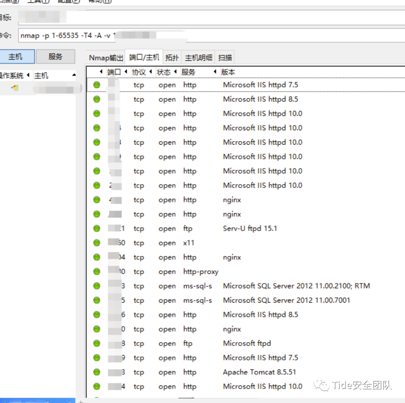Click the 主机 button in the left panel
Viewport: 405px width, 403px height.
(x=16, y=57)
